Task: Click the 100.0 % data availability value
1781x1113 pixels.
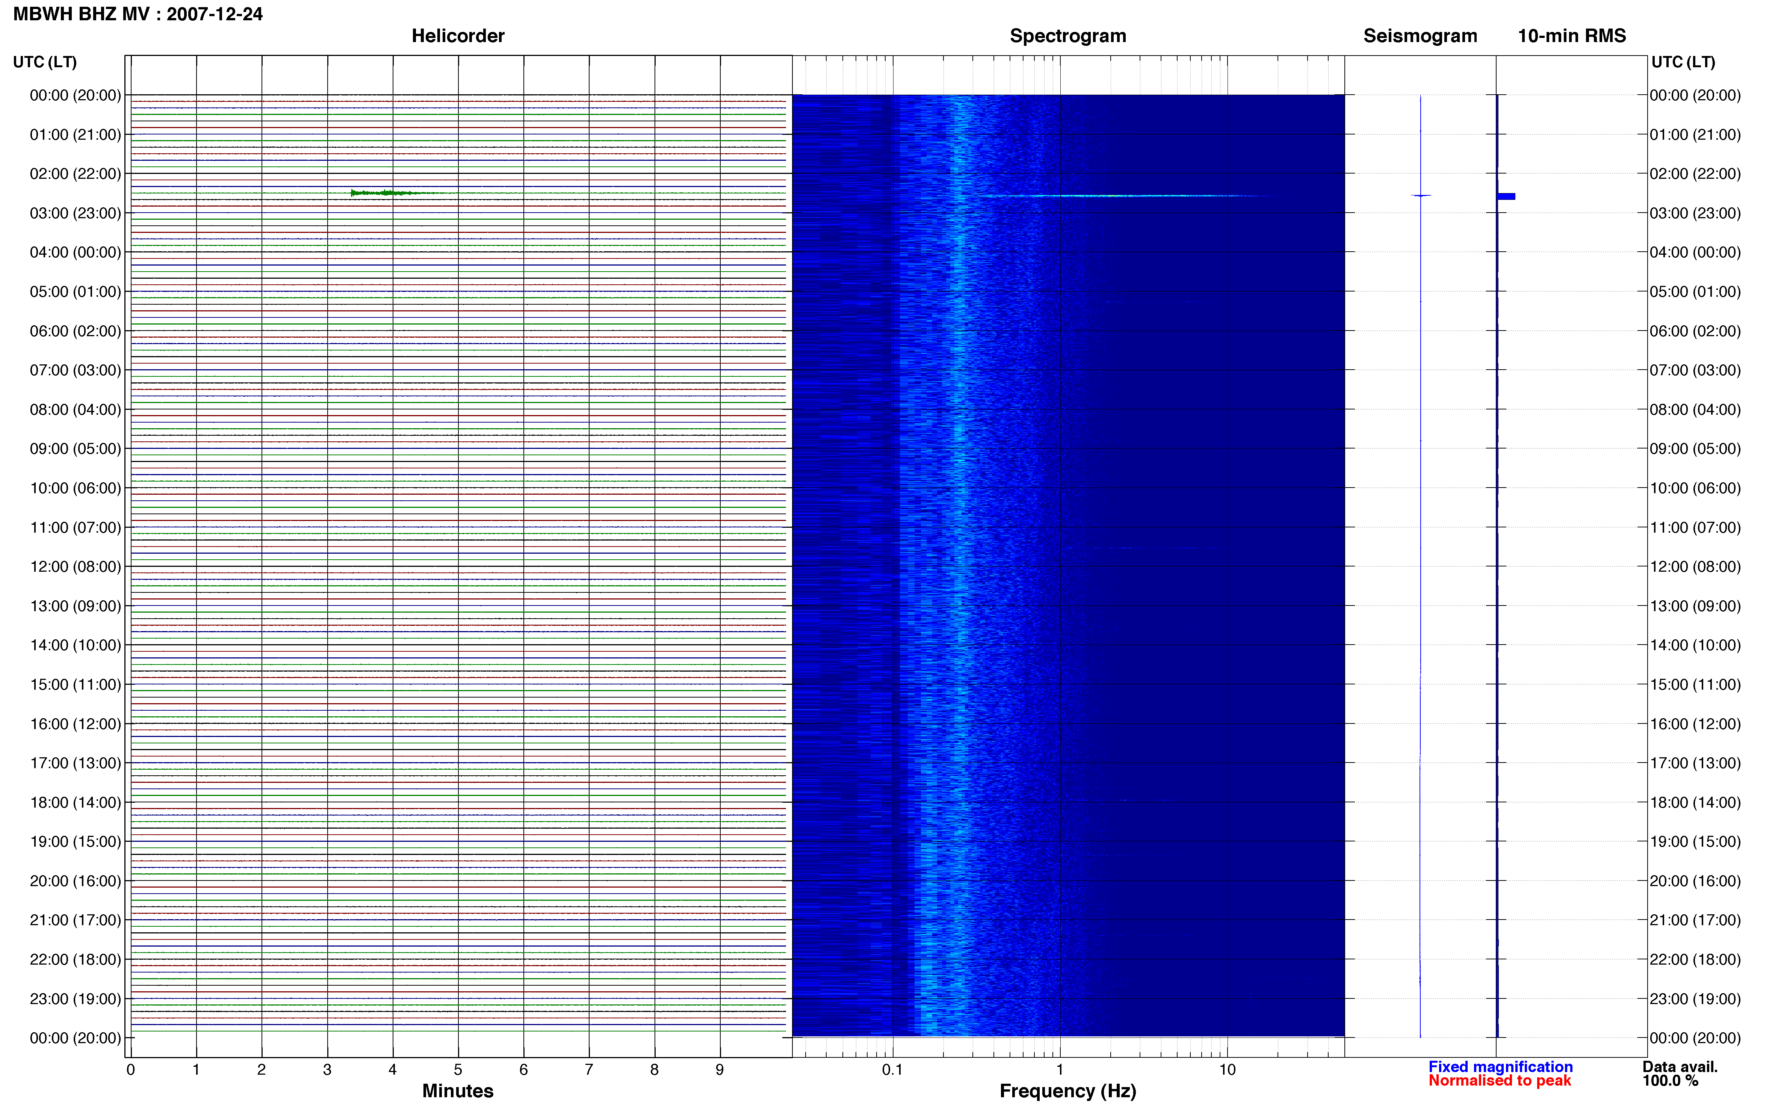Action: click(x=1671, y=1081)
